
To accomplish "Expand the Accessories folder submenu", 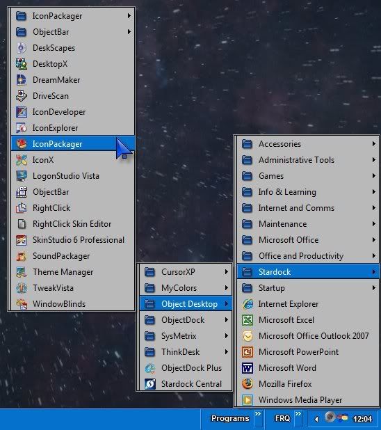I will pyautogui.click(x=308, y=144).
